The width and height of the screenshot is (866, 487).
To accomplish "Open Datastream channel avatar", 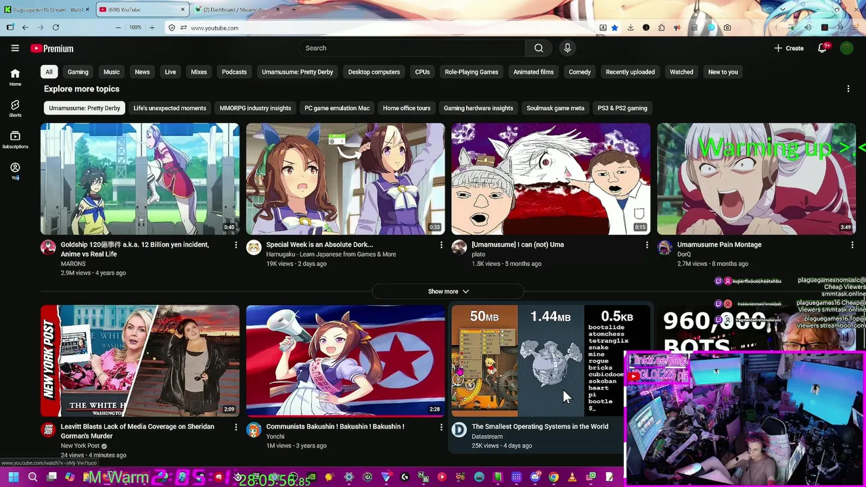I will tap(459, 429).
